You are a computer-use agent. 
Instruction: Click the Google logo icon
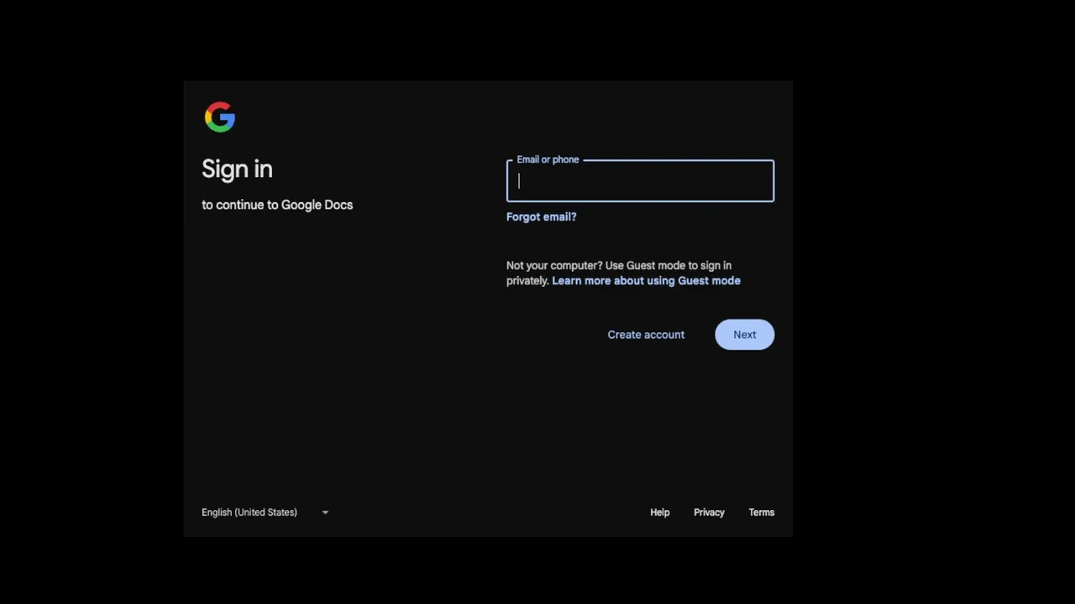[x=220, y=117]
